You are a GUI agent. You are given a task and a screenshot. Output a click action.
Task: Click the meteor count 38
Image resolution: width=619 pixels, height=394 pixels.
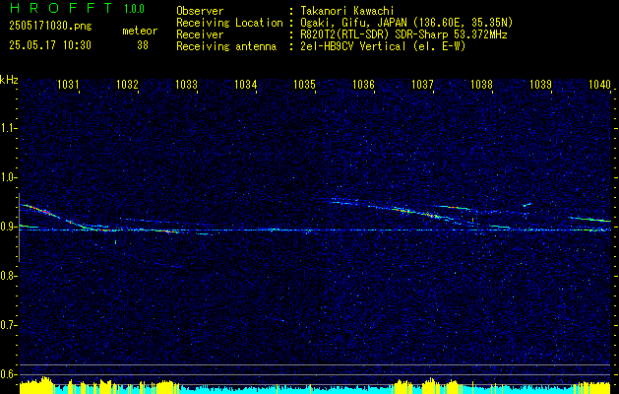click(x=143, y=45)
